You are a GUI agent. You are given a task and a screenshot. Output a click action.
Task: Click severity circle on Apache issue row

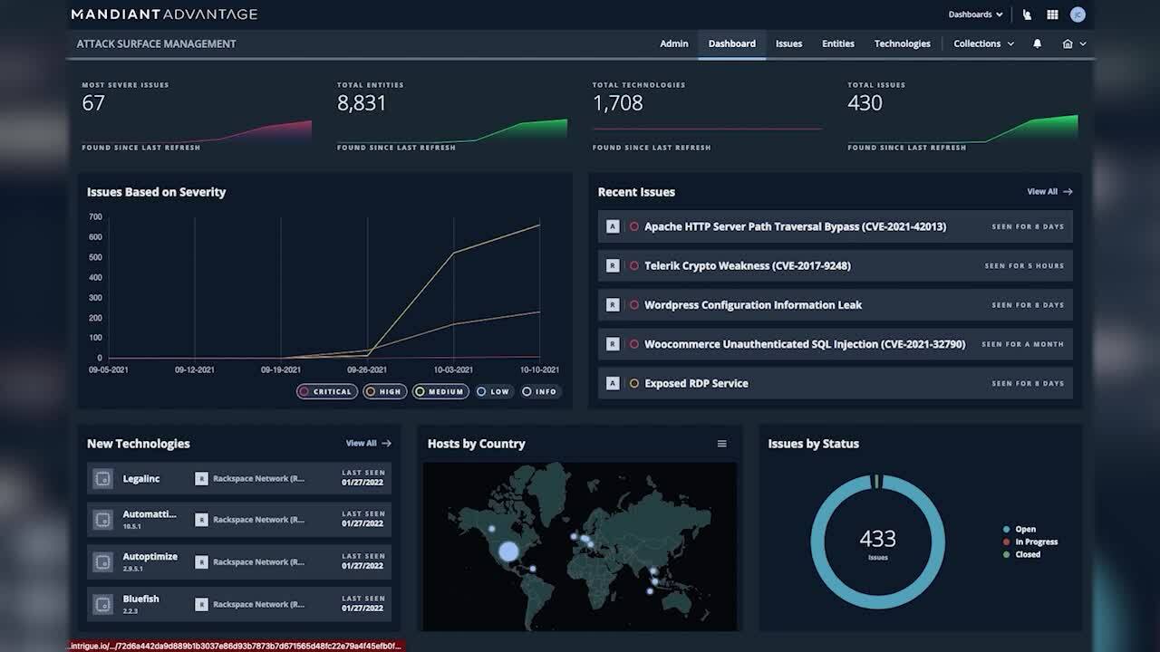tap(634, 226)
